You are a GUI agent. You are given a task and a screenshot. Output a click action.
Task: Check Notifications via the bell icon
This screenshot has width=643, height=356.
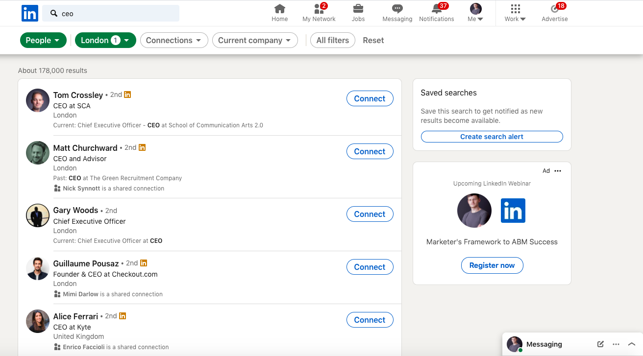tap(436, 9)
